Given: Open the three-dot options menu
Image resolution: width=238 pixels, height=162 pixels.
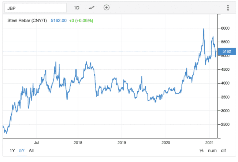Looking at the screenshot, I should 228,8.
